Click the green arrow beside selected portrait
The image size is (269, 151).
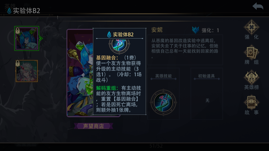point(41,38)
